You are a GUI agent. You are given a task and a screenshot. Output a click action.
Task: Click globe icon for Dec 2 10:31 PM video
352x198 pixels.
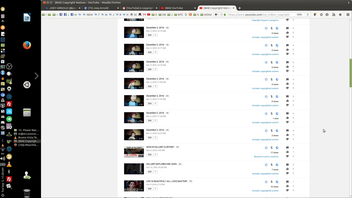tap(277, 131)
